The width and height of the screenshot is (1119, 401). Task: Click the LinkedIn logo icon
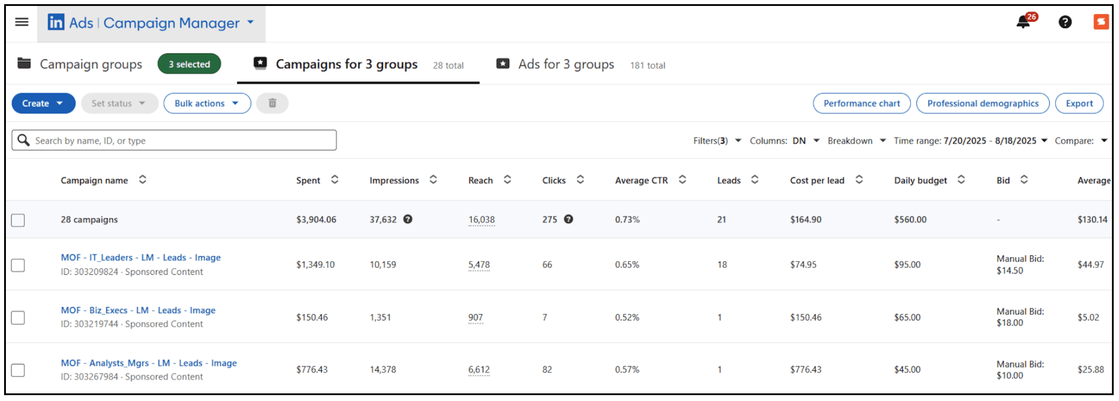coord(56,22)
